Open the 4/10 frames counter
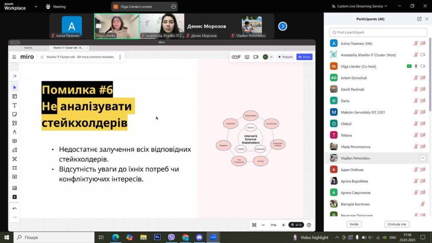Image resolution: width=432 pixels, height=243 pixels. point(296,225)
